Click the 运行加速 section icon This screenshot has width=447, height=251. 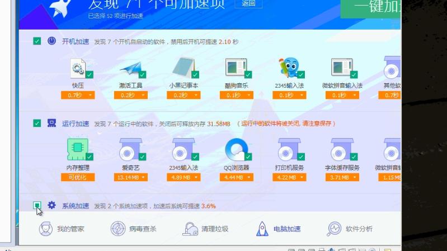click(x=51, y=123)
